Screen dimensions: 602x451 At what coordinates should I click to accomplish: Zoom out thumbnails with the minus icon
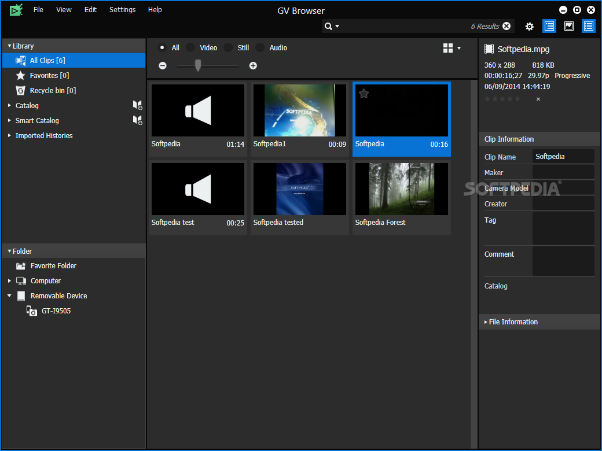click(163, 65)
